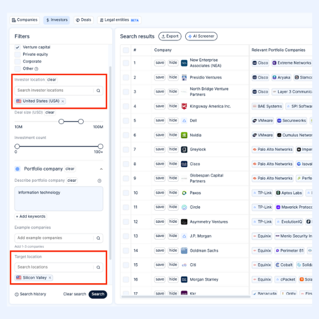Toggle the Portfolio company radio indicator
This screenshot has width=319, height=319.
(18, 169)
